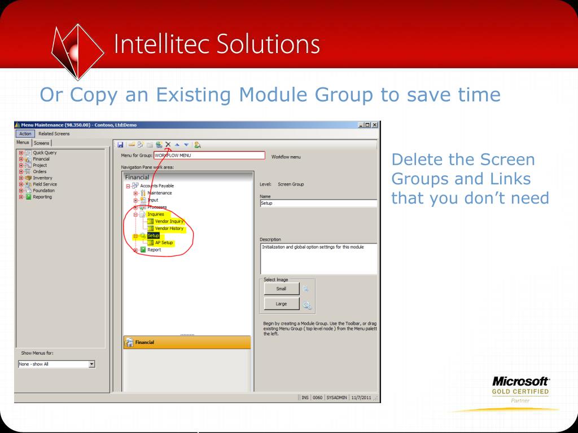Click the user roles toolbar icon
Viewport: 578px width, 433px height.
point(198,145)
